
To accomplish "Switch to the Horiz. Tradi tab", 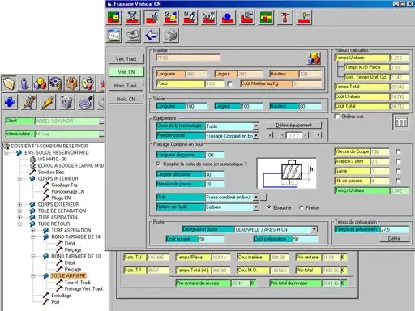I will (126, 86).
